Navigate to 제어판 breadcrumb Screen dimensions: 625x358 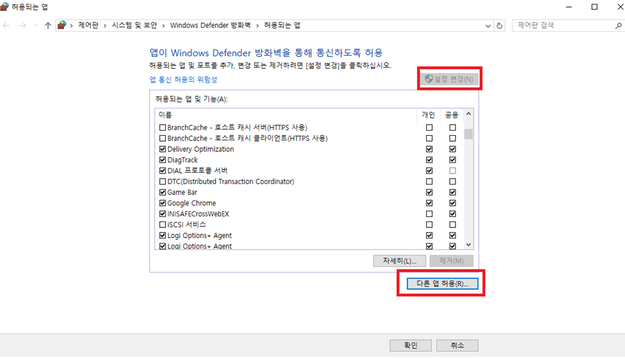[x=88, y=25]
